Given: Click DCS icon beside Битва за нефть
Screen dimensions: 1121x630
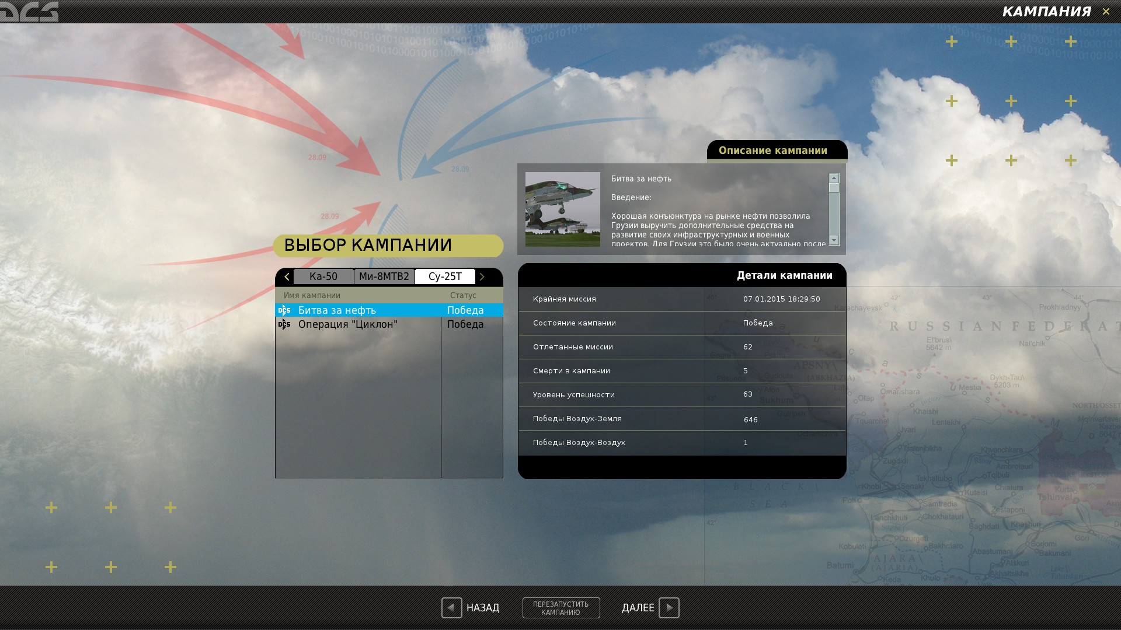Looking at the screenshot, I should 284,310.
